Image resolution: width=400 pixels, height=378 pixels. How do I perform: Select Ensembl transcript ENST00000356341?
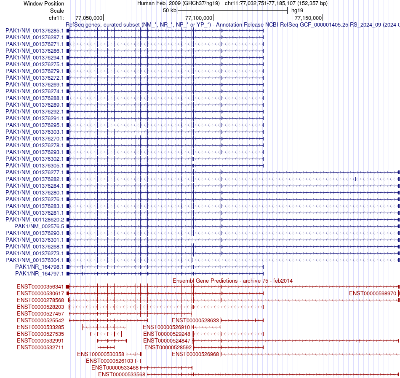[x=40, y=287]
